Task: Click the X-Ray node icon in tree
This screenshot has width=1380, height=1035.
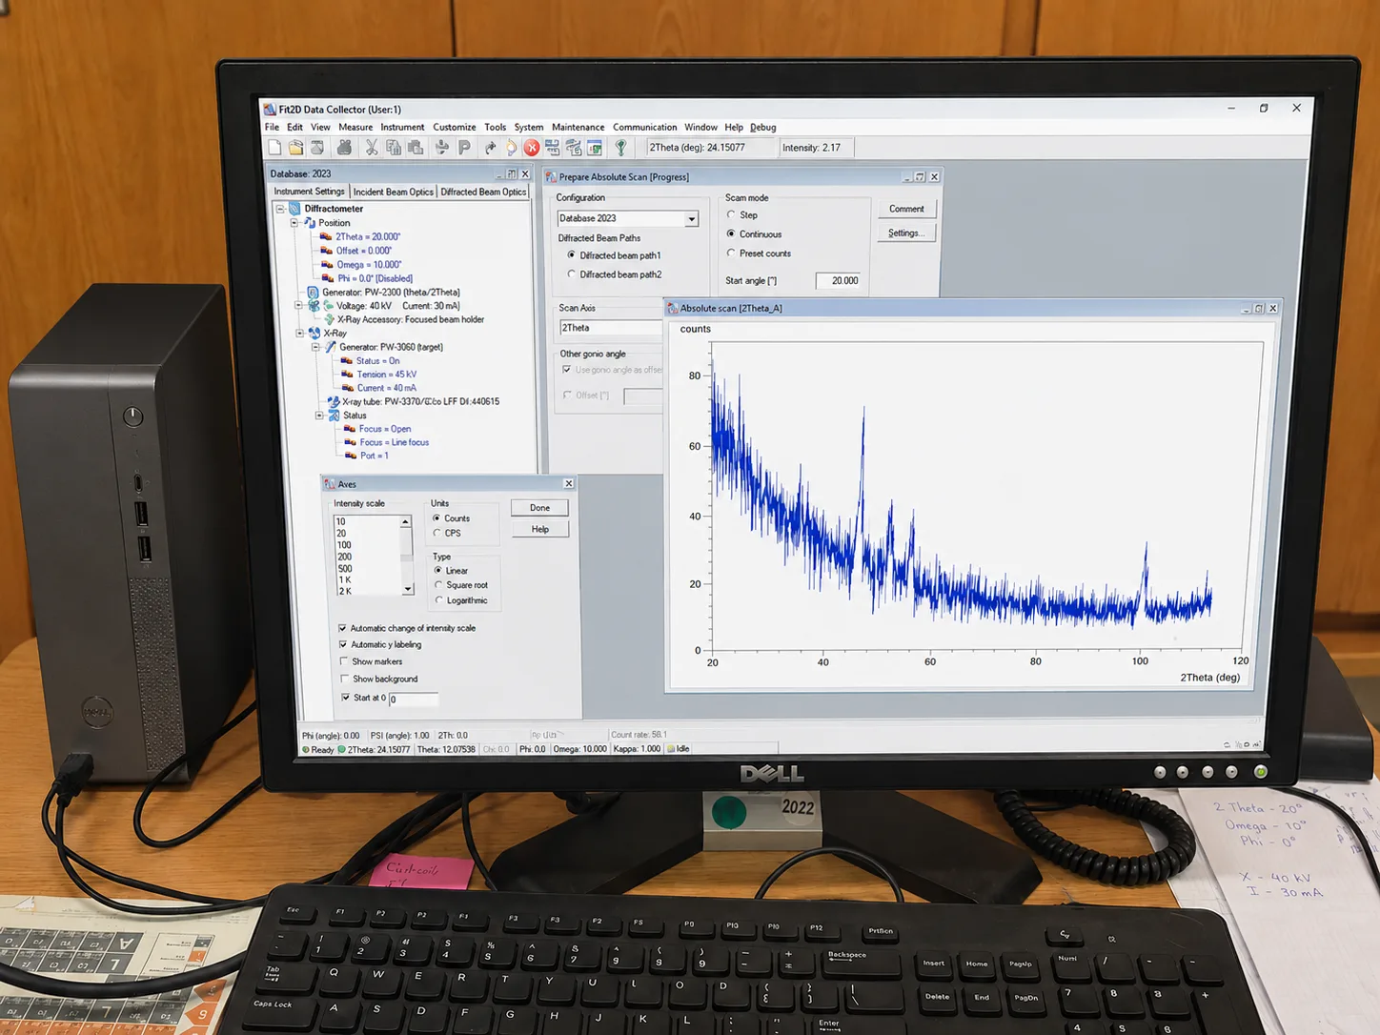Action: pos(315,334)
